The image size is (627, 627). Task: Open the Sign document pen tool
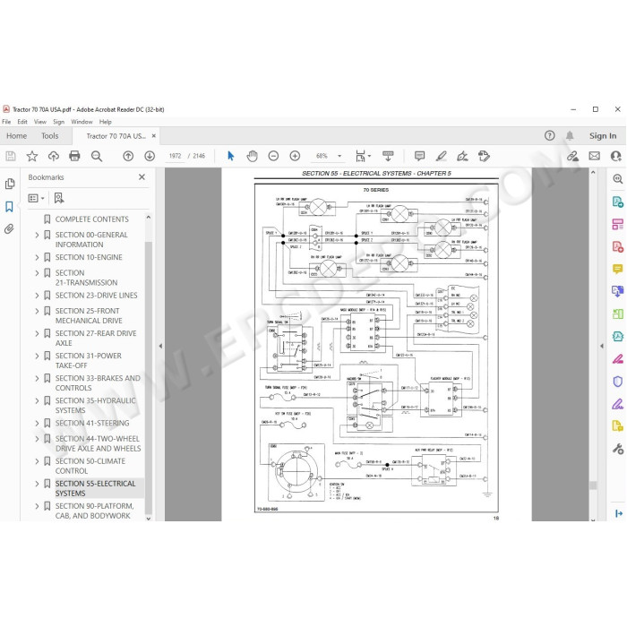click(463, 156)
